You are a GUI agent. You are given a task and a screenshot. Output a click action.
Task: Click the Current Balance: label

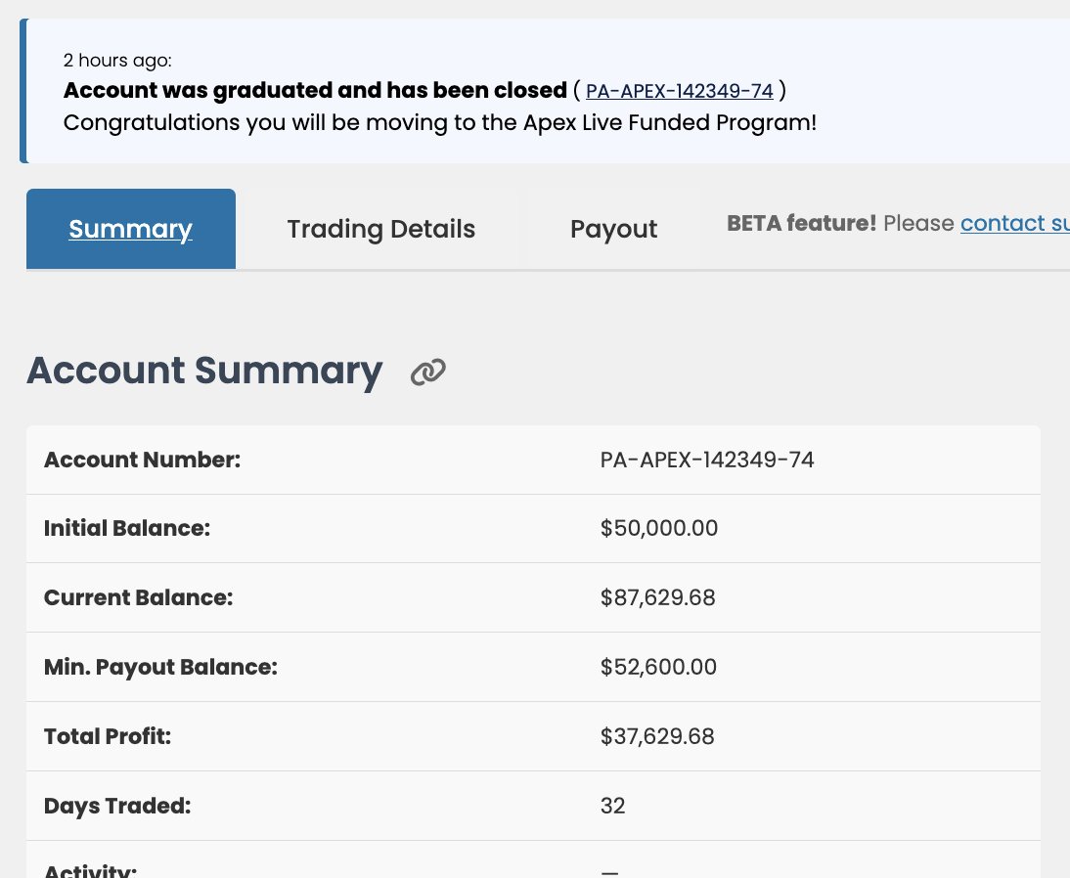(x=139, y=597)
